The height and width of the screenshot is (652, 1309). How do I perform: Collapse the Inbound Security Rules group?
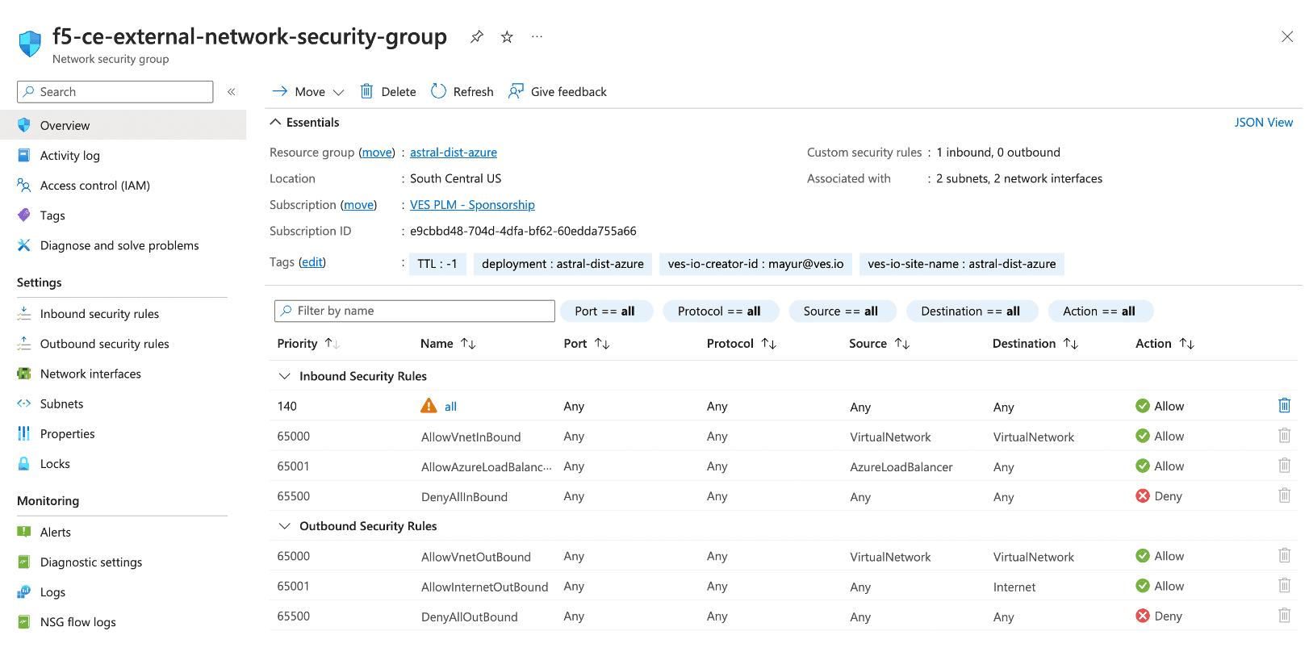click(284, 376)
